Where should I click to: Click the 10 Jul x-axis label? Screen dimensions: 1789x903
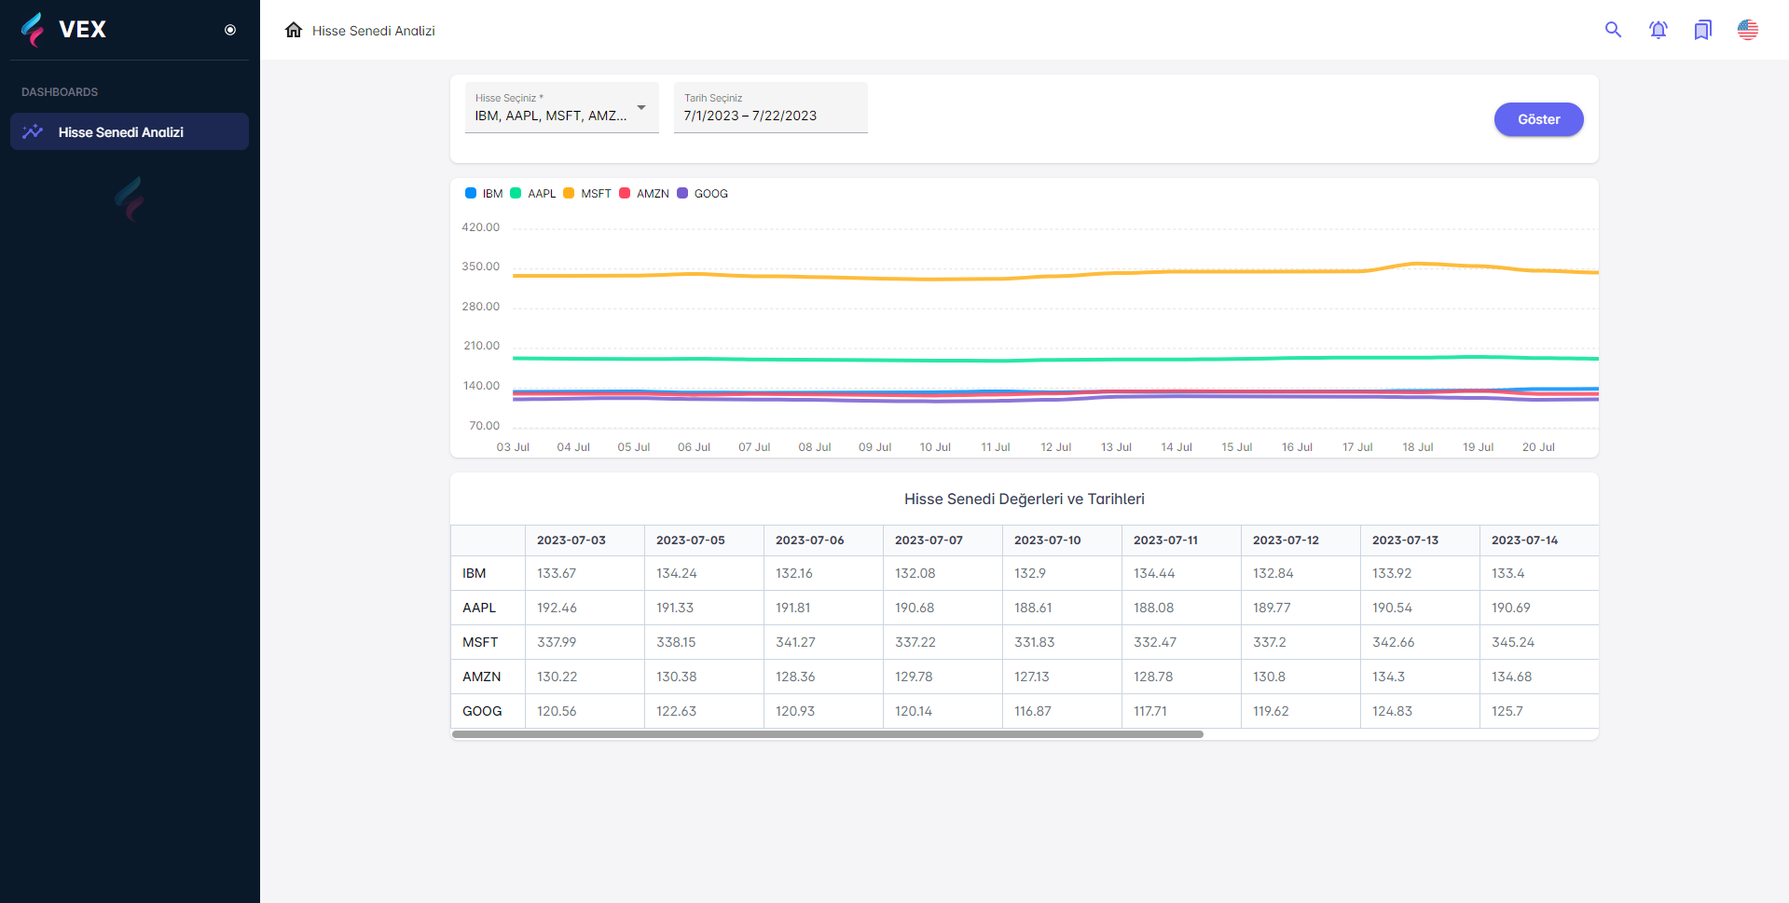point(935,447)
